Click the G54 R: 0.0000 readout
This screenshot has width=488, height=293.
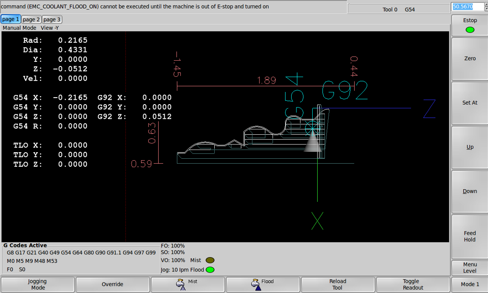(50, 126)
